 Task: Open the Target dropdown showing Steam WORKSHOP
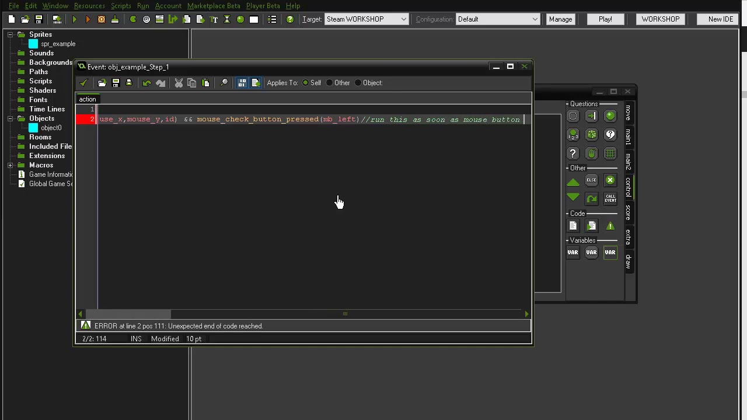366,19
